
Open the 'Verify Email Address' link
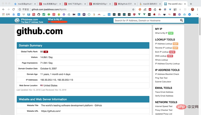pos(164,96)
